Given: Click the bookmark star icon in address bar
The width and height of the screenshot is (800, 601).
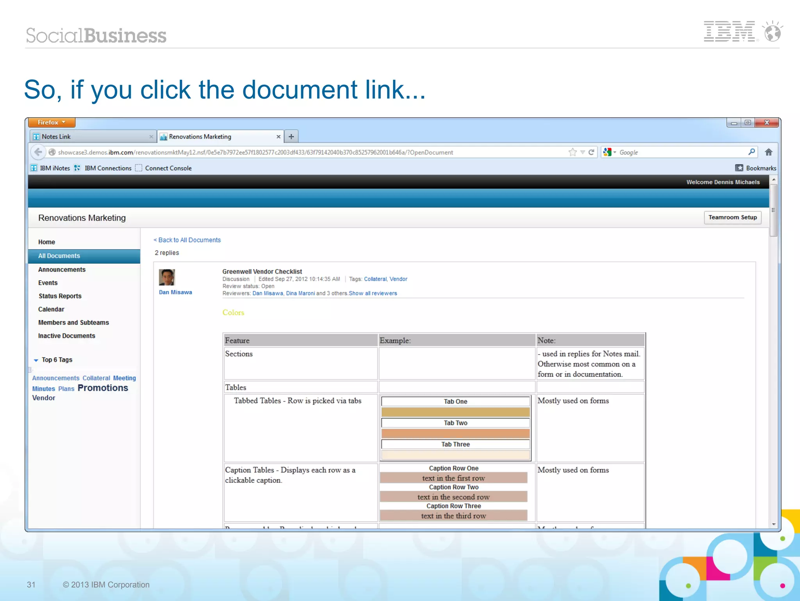Looking at the screenshot, I should pyautogui.click(x=573, y=152).
